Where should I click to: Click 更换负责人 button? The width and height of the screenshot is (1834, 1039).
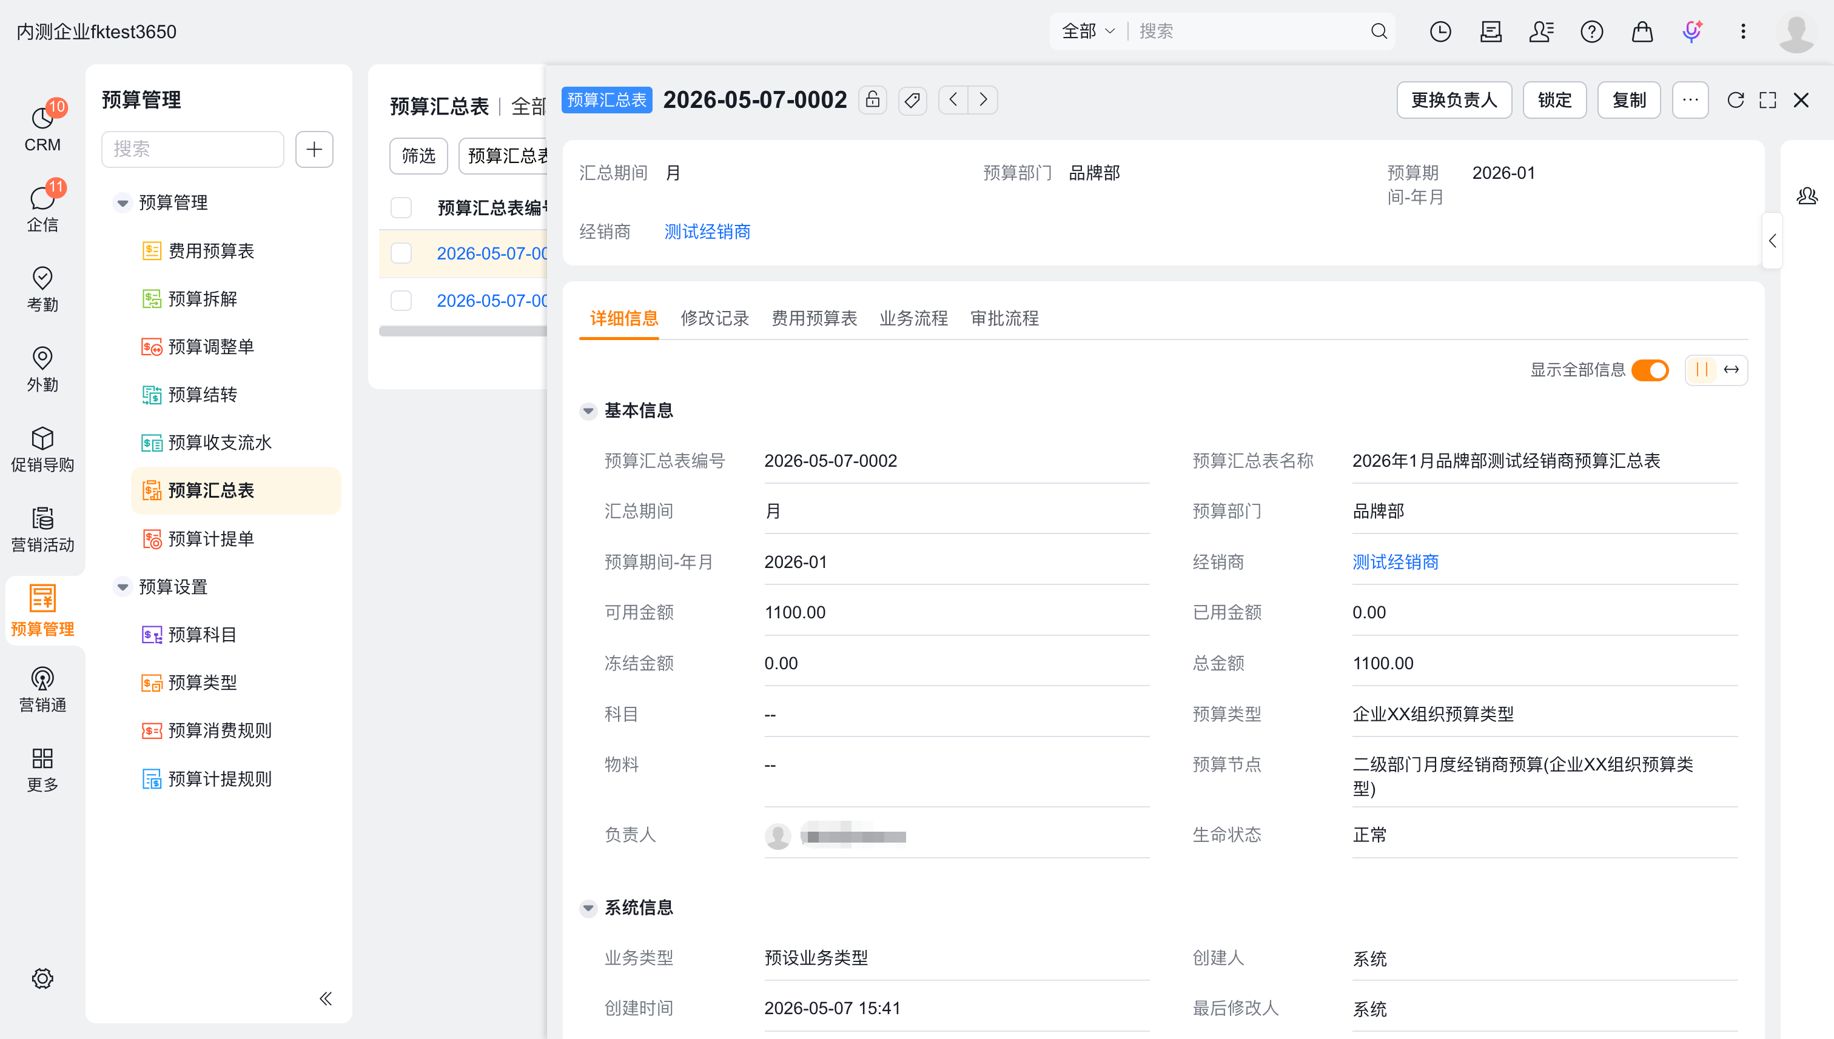pyautogui.click(x=1454, y=100)
